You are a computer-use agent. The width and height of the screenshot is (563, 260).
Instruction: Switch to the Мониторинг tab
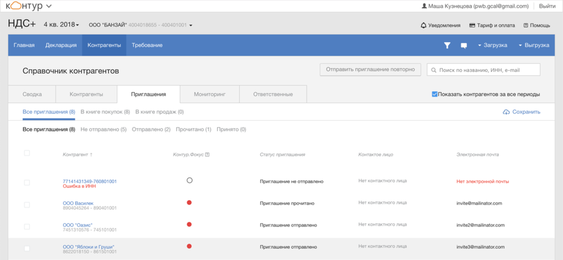tap(209, 95)
